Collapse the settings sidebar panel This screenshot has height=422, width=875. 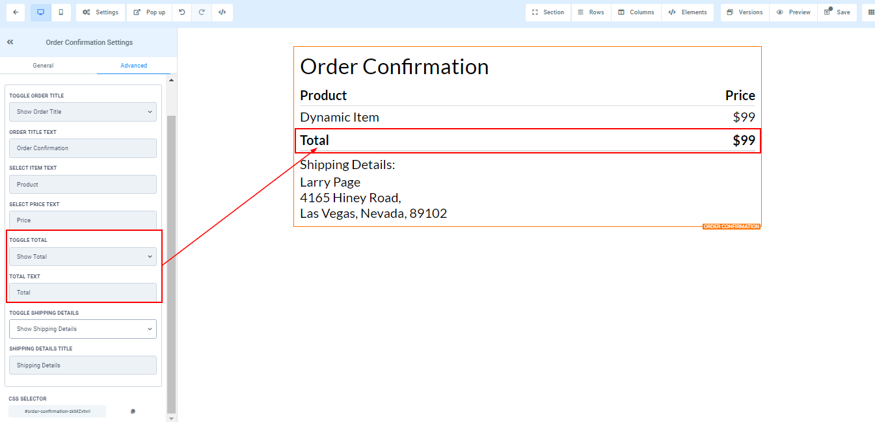10,42
